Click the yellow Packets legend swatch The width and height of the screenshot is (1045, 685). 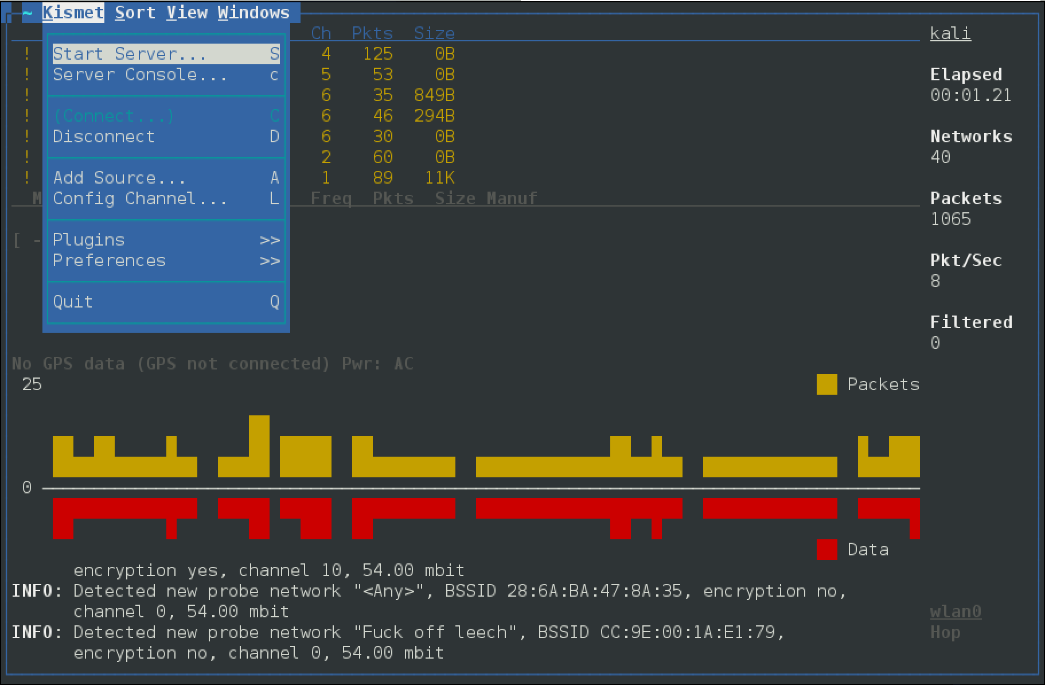click(826, 384)
